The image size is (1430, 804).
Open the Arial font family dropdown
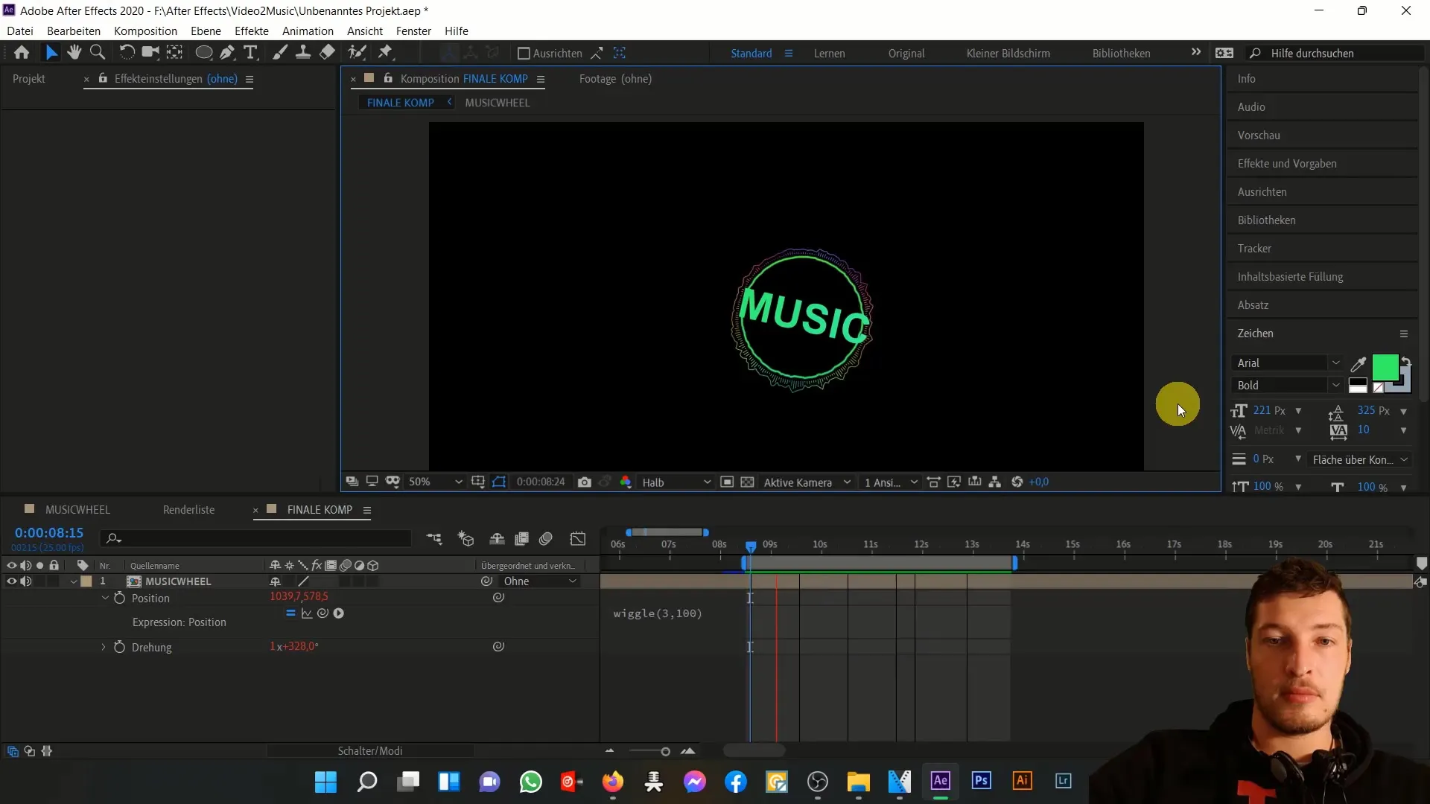[x=1287, y=363]
